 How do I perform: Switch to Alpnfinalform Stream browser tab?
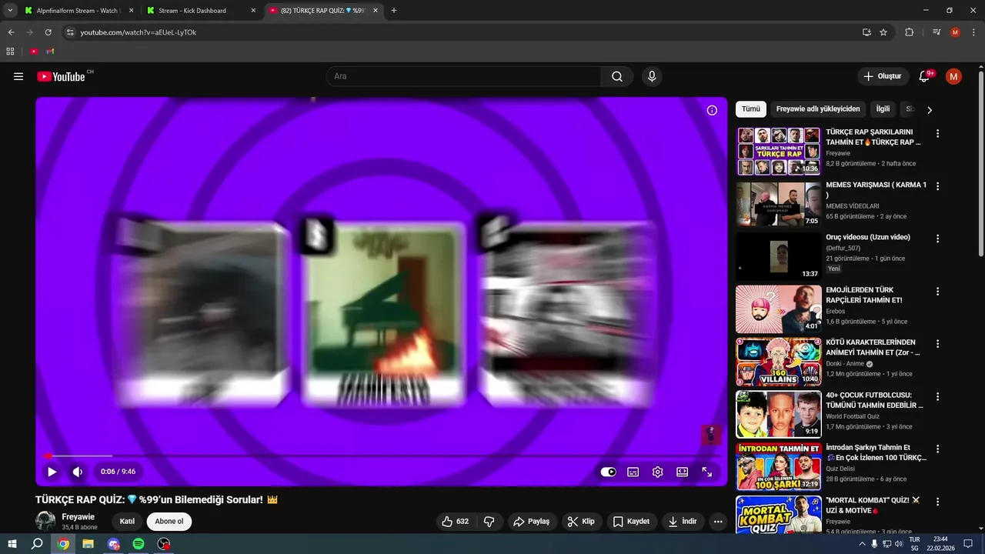(x=78, y=11)
